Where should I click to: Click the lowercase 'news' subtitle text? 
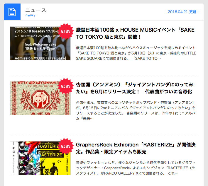[30, 15]
